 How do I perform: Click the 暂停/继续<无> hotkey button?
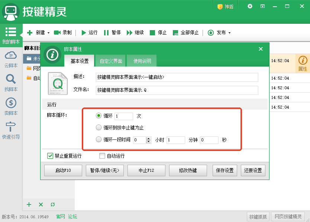[105, 170]
